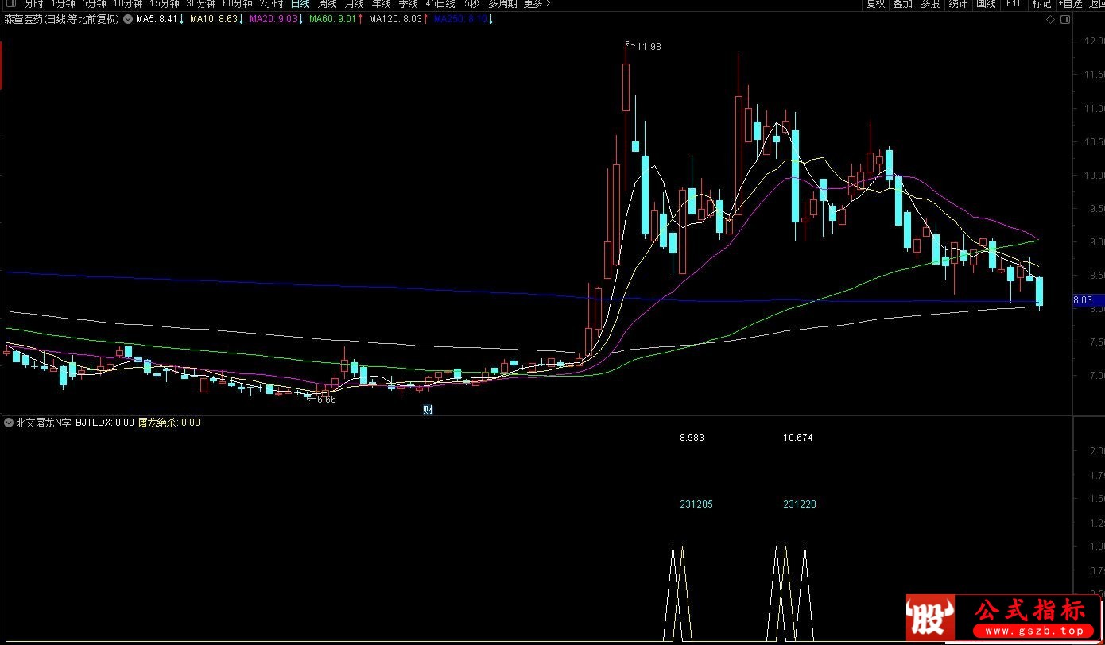Choose the 30分钟 period tab

(201, 3)
